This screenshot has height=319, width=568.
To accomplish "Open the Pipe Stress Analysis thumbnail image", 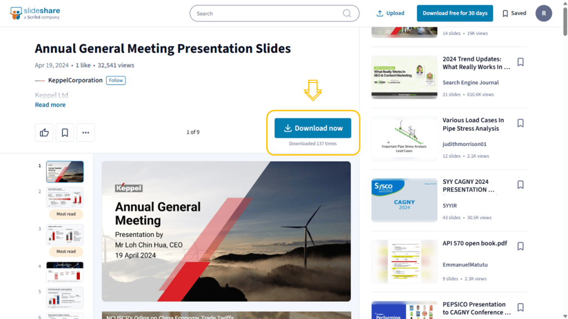I will [x=404, y=138].
